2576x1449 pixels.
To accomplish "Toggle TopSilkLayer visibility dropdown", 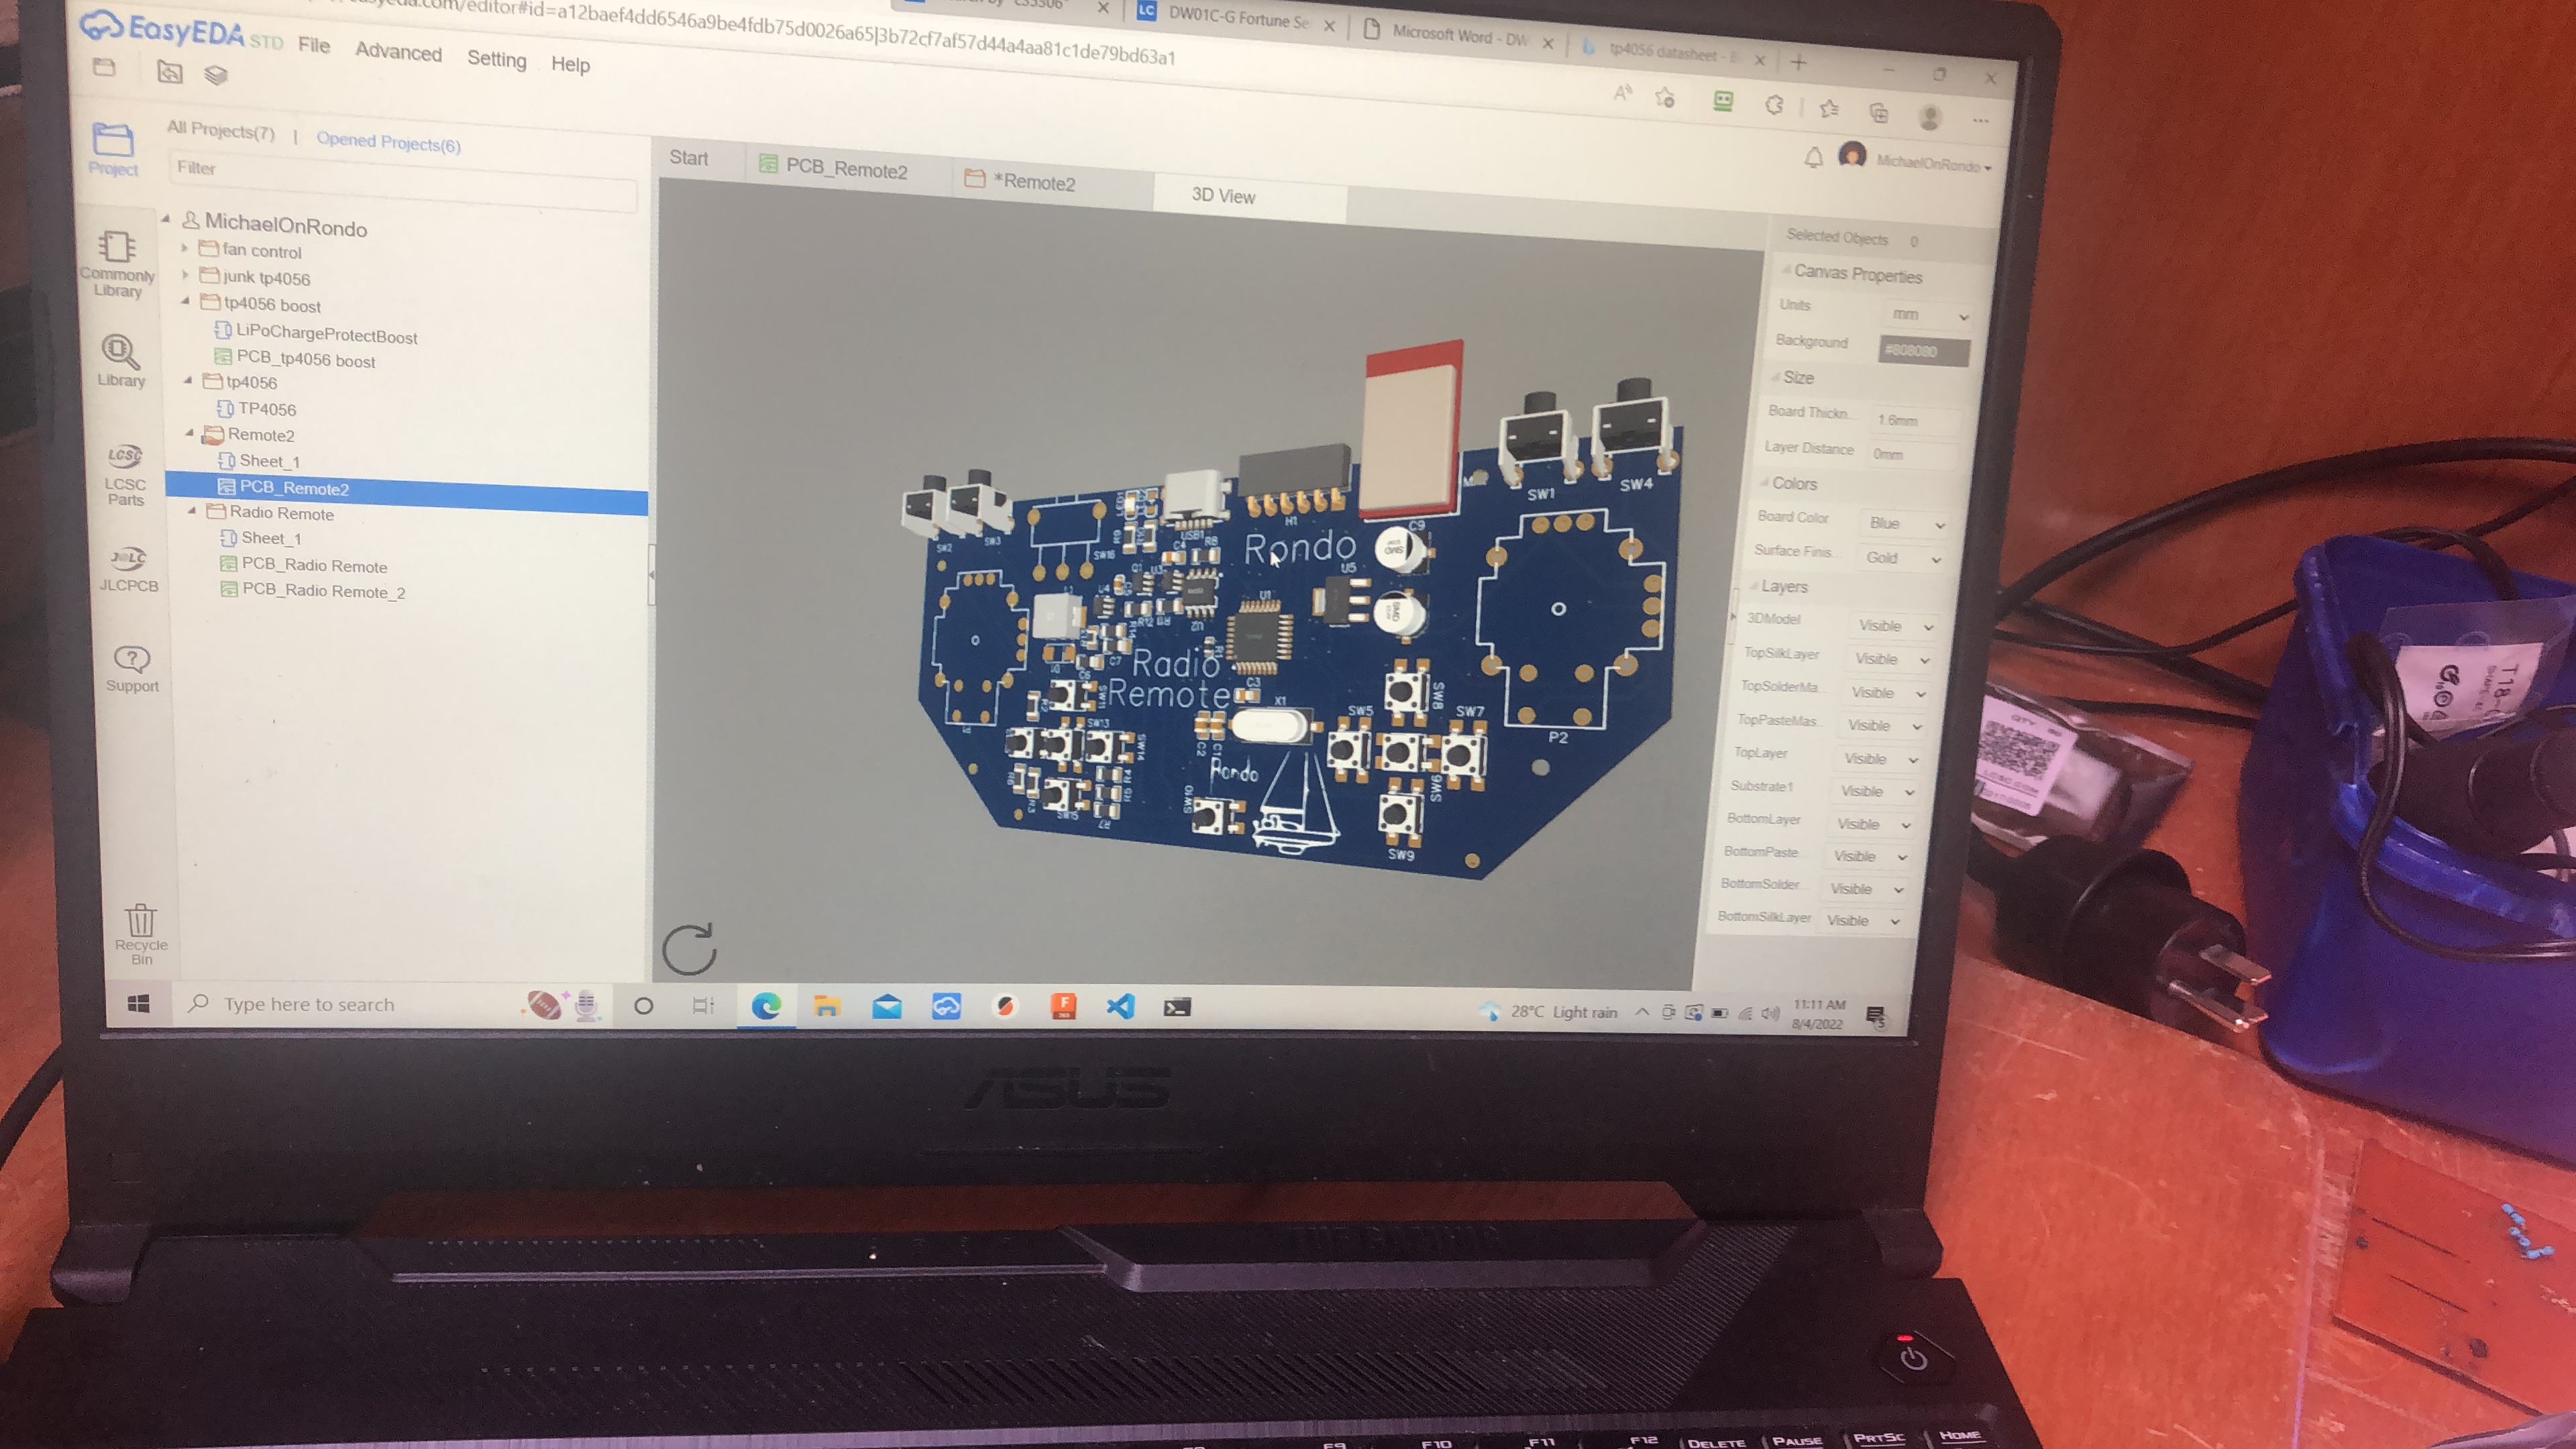I will (x=1890, y=659).
